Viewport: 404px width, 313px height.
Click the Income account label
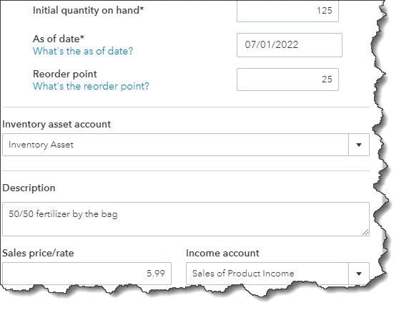coord(222,253)
